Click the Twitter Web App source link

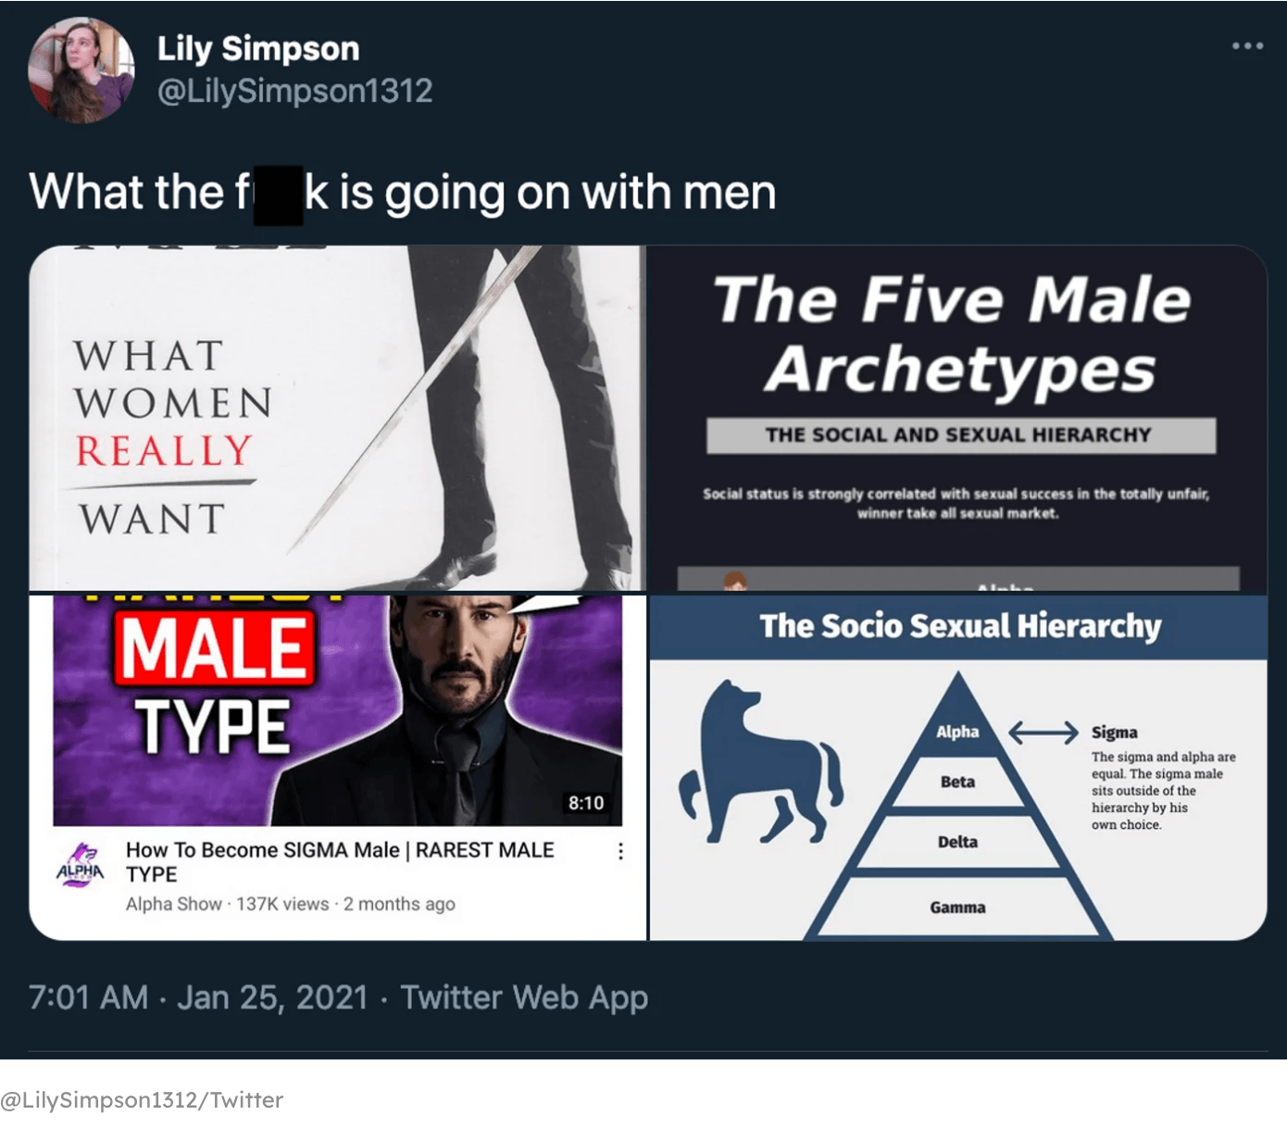click(x=524, y=997)
